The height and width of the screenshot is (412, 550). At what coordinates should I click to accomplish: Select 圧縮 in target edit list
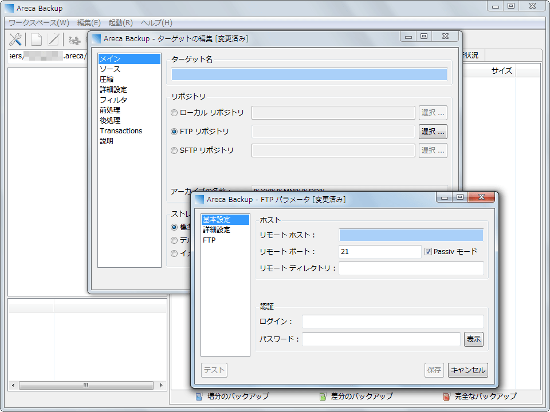[129, 79]
